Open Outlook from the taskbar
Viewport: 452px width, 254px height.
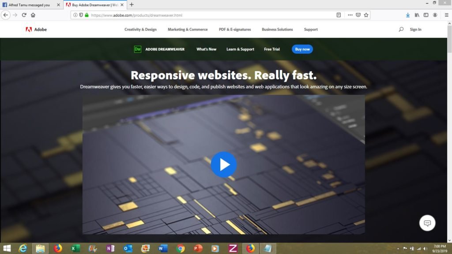pyautogui.click(x=128, y=248)
